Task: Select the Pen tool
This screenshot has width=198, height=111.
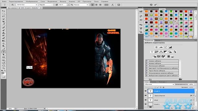Action: (3, 49)
